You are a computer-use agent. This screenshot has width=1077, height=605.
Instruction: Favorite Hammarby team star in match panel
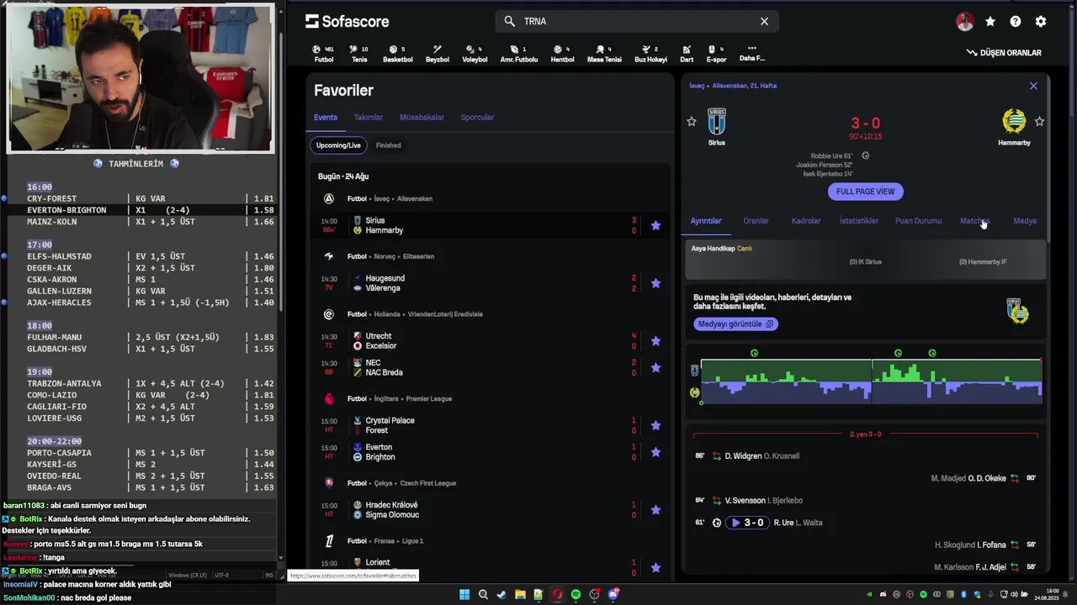coord(1039,122)
